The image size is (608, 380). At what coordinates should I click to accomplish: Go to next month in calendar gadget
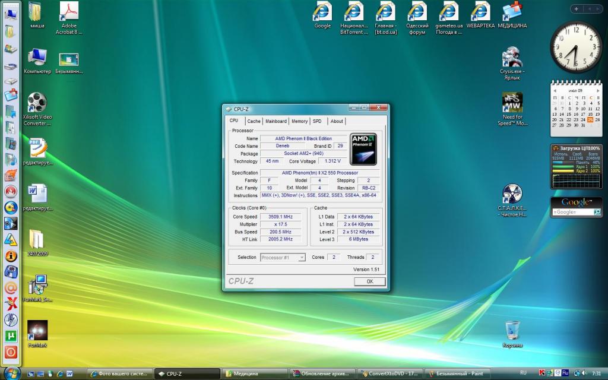(x=597, y=91)
